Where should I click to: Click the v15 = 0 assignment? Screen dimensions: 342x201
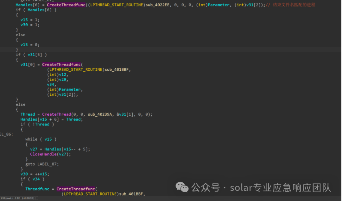coord(30,45)
